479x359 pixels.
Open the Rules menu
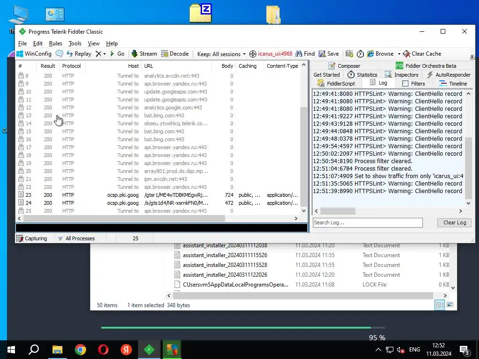[56, 43]
